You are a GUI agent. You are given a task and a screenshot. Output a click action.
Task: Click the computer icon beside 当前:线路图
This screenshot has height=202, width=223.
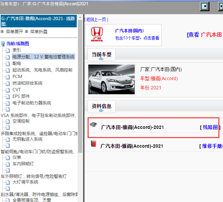(3, 44)
